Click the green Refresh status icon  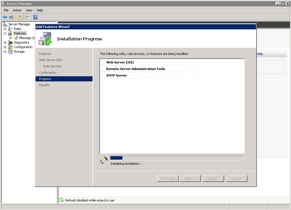click(x=61, y=200)
